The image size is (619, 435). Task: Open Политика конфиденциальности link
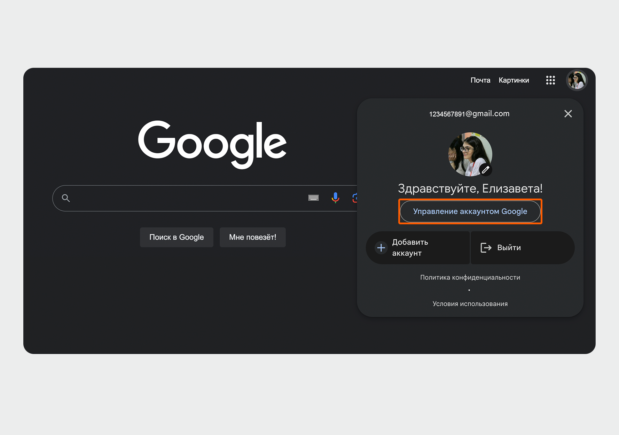tap(470, 277)
